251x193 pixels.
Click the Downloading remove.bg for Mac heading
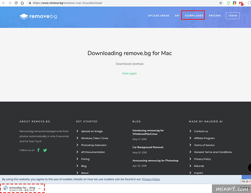pyautogui.click(x=130, y=53)
